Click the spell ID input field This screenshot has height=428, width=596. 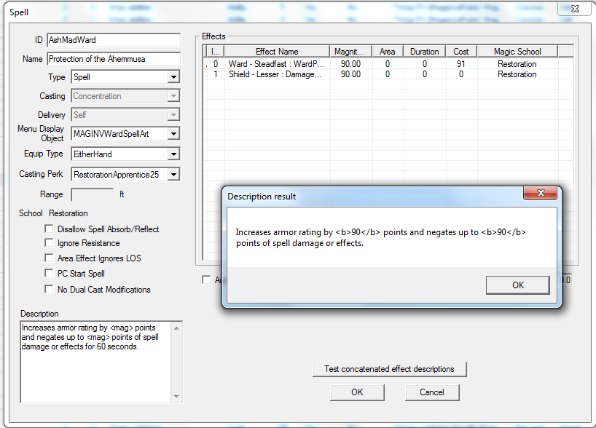(113, 40)
